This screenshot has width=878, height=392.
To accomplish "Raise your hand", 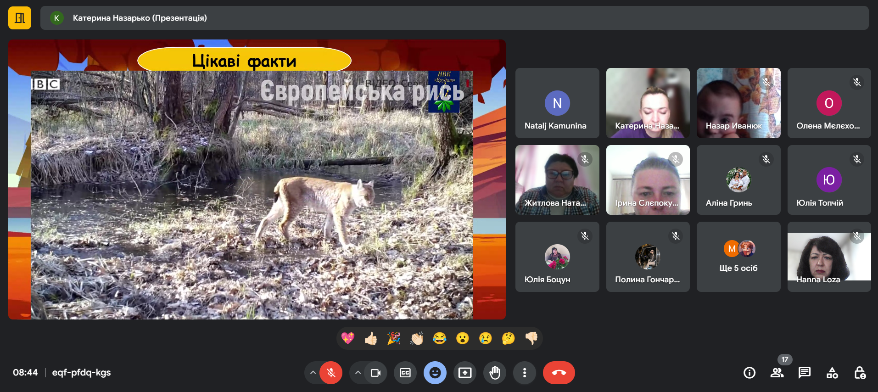I will [x=495, y=373].
